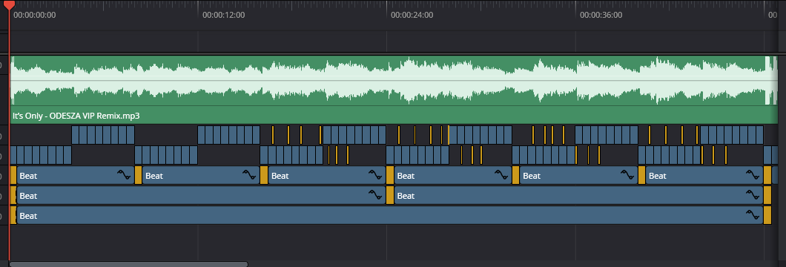
Task: Click curve icon on third Beat clip in six-clip row
Action: click(375, 175)
